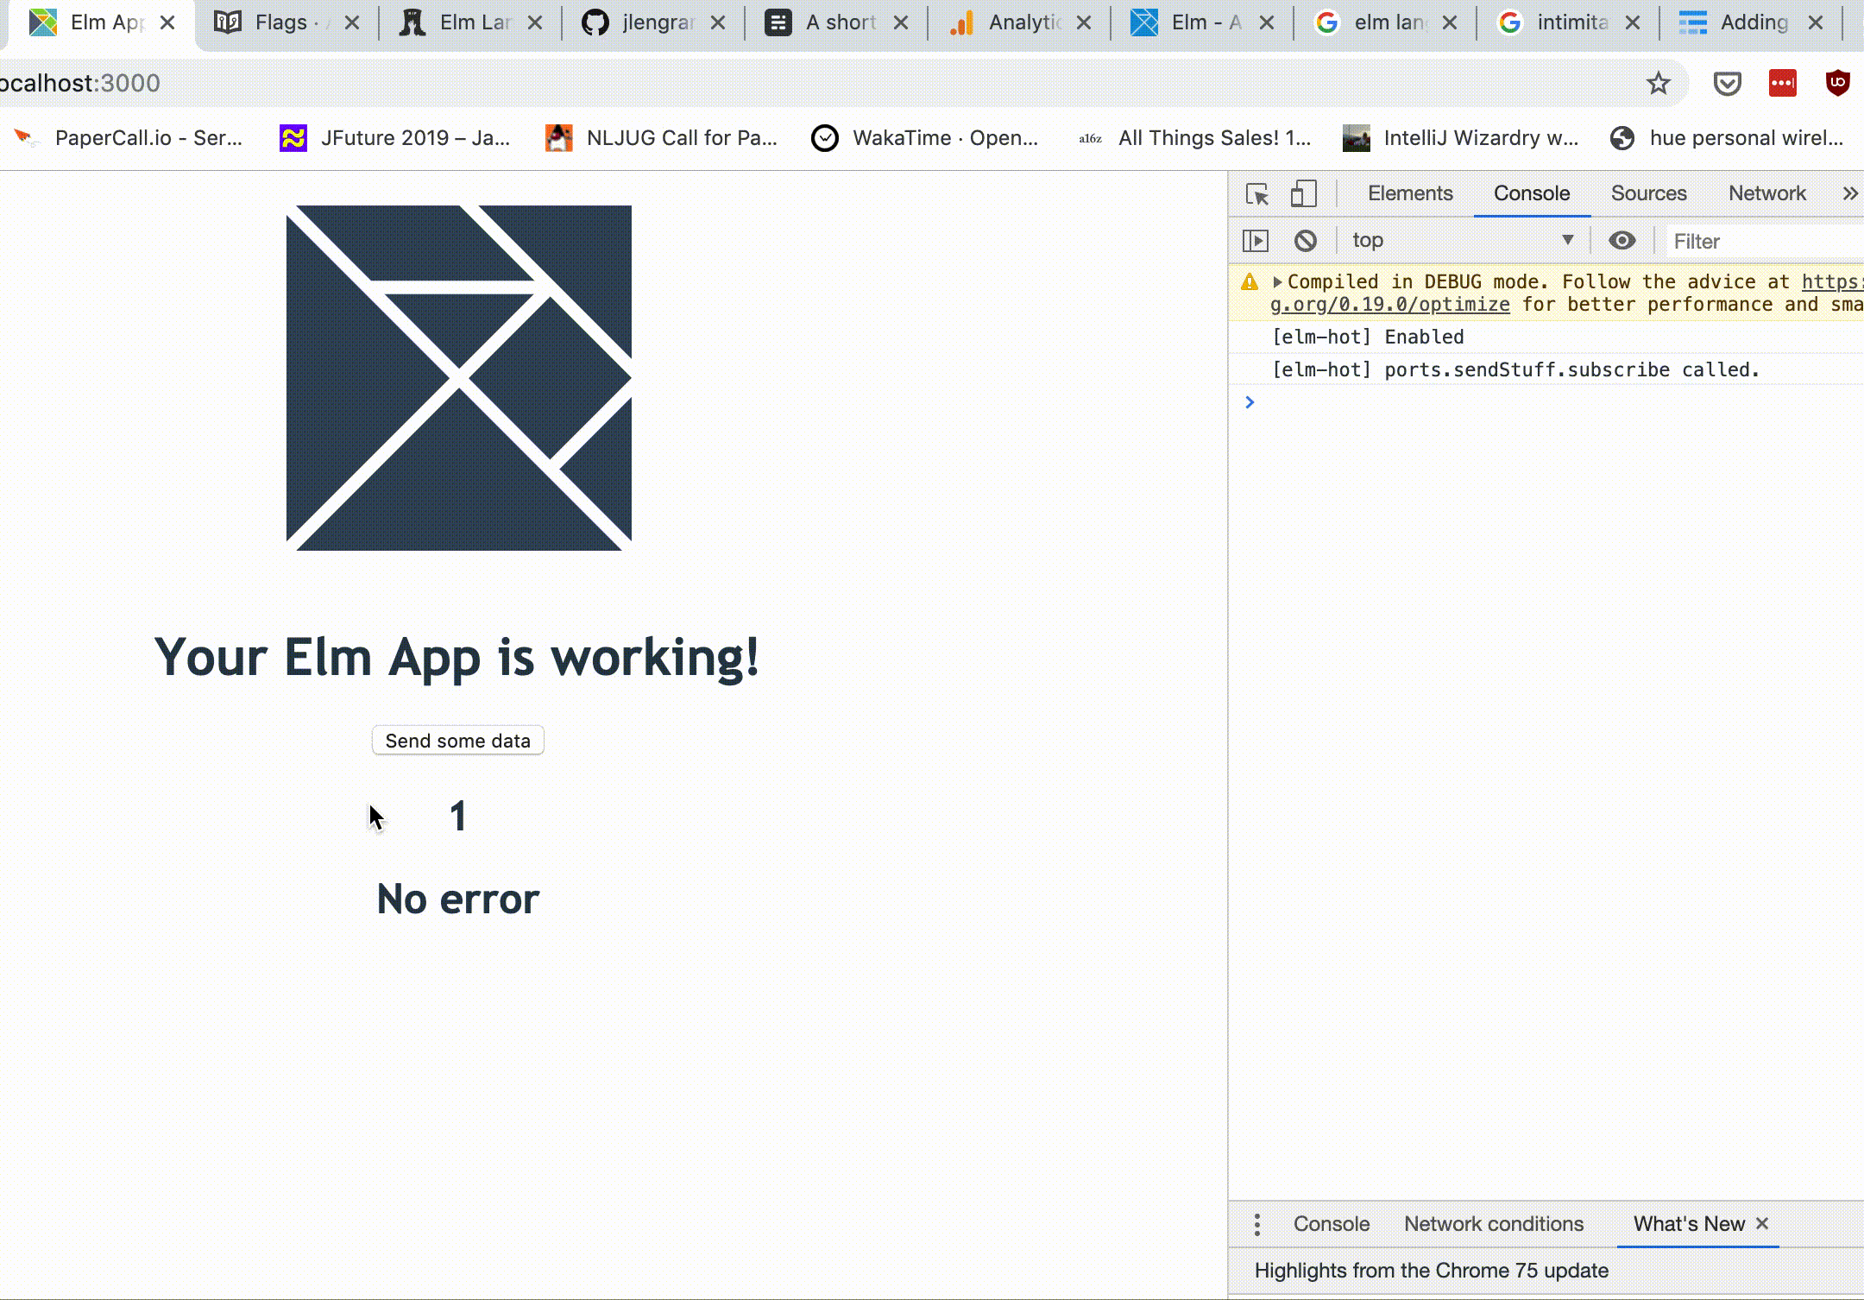Open the PaperCall.io bookmark
Viewport: 1864px width, 1300px height.
tap(129, 138)
